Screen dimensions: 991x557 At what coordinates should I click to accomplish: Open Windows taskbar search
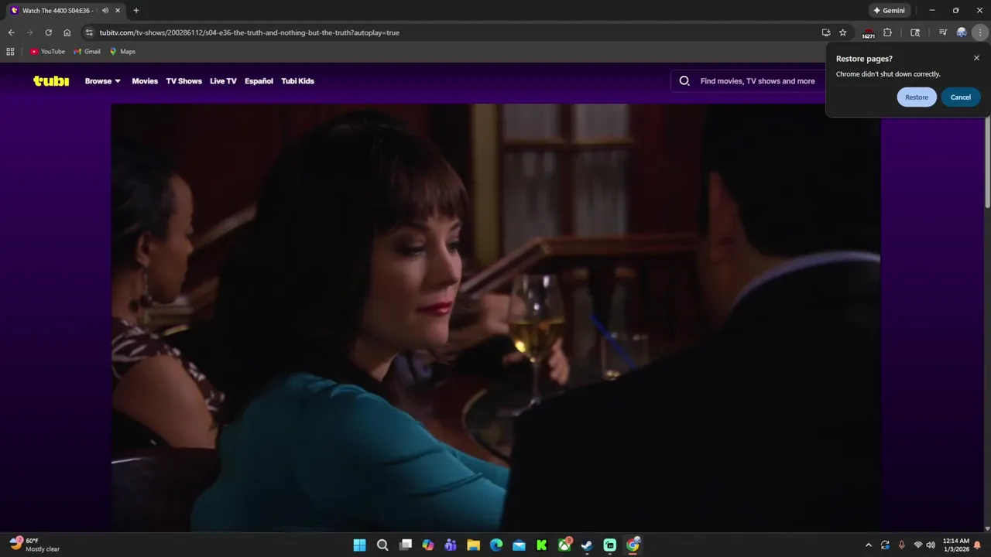(x=382, y=545)
